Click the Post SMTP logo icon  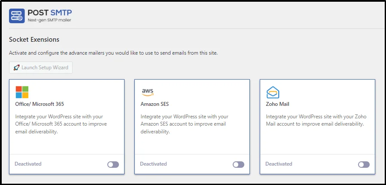(17, 16)
